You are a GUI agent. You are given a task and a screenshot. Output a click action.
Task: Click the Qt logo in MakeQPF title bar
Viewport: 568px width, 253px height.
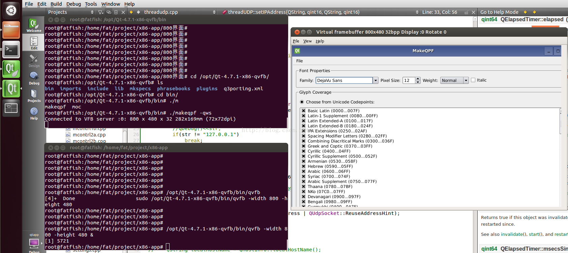297,51
